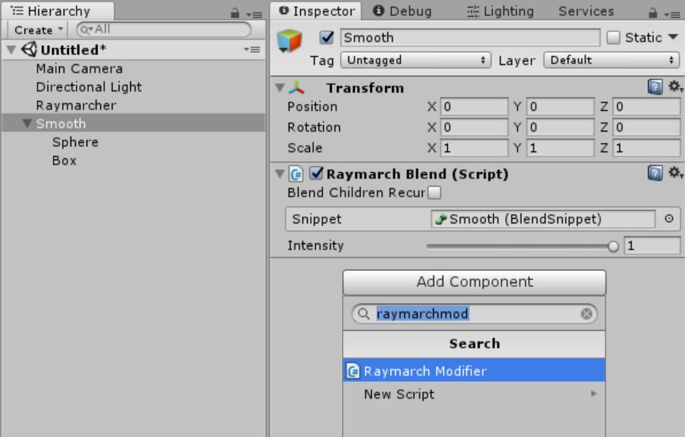Image resolution: width=685 pixels, height=437 pixels.
Task: Switch to the Lighting tab
Action: click(x=501, y=11)
